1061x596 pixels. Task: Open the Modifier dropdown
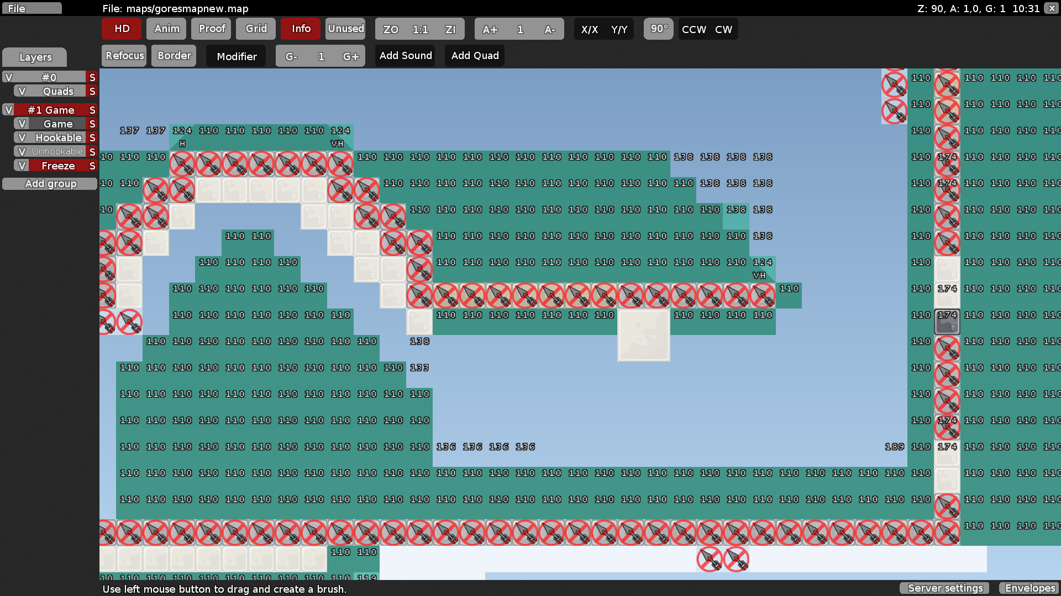(236, 56)
